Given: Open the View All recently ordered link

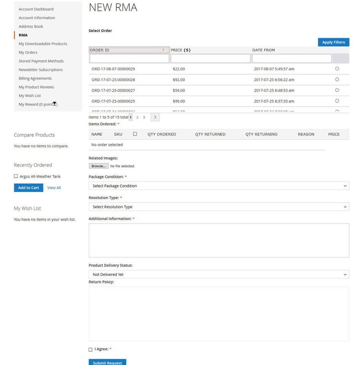Looking at the screenshot, I should click(x=54, y=188).
